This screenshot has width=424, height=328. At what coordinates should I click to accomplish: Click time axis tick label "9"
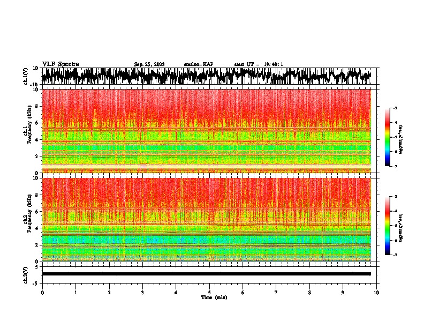coord(343,293)
